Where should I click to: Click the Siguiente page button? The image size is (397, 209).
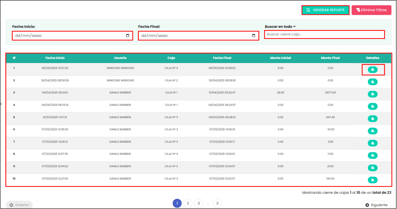tap(376, 205)
